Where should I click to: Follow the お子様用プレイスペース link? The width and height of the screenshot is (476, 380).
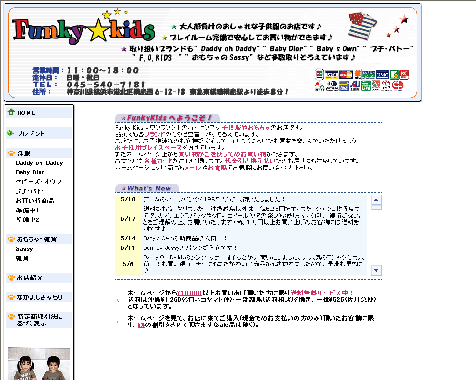pos(149,148)
